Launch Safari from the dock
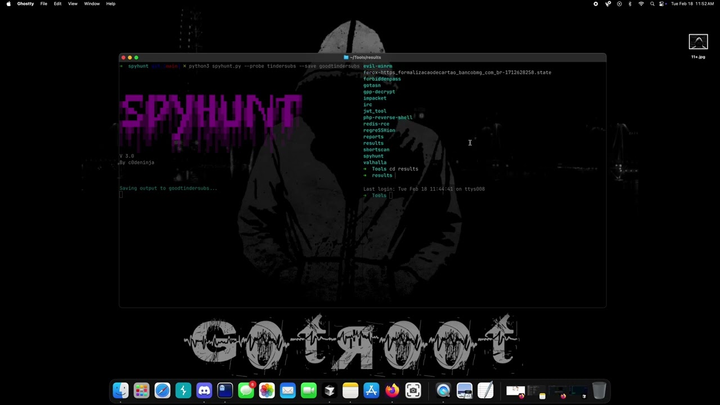Viewport: 720px width, 405px height. click(163, 390)
